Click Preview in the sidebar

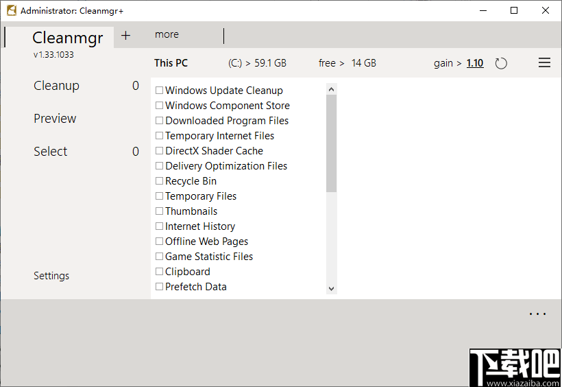(55, 119)
